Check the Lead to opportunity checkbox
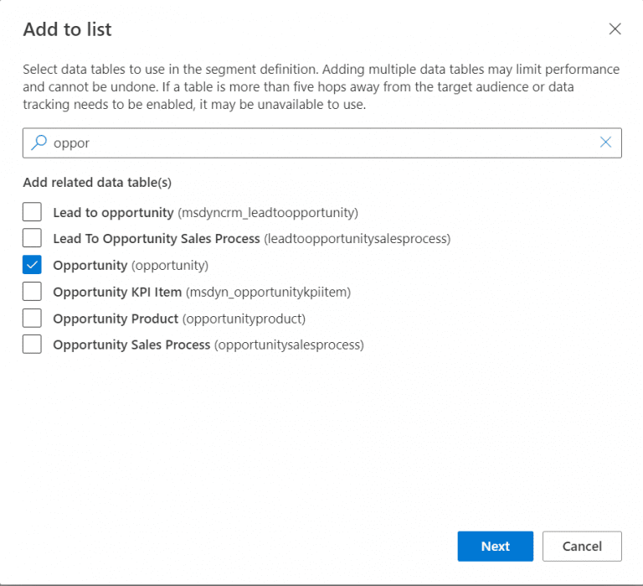Image resolution: width=643 pixels, height=586 pixels. tap(32, 212)
